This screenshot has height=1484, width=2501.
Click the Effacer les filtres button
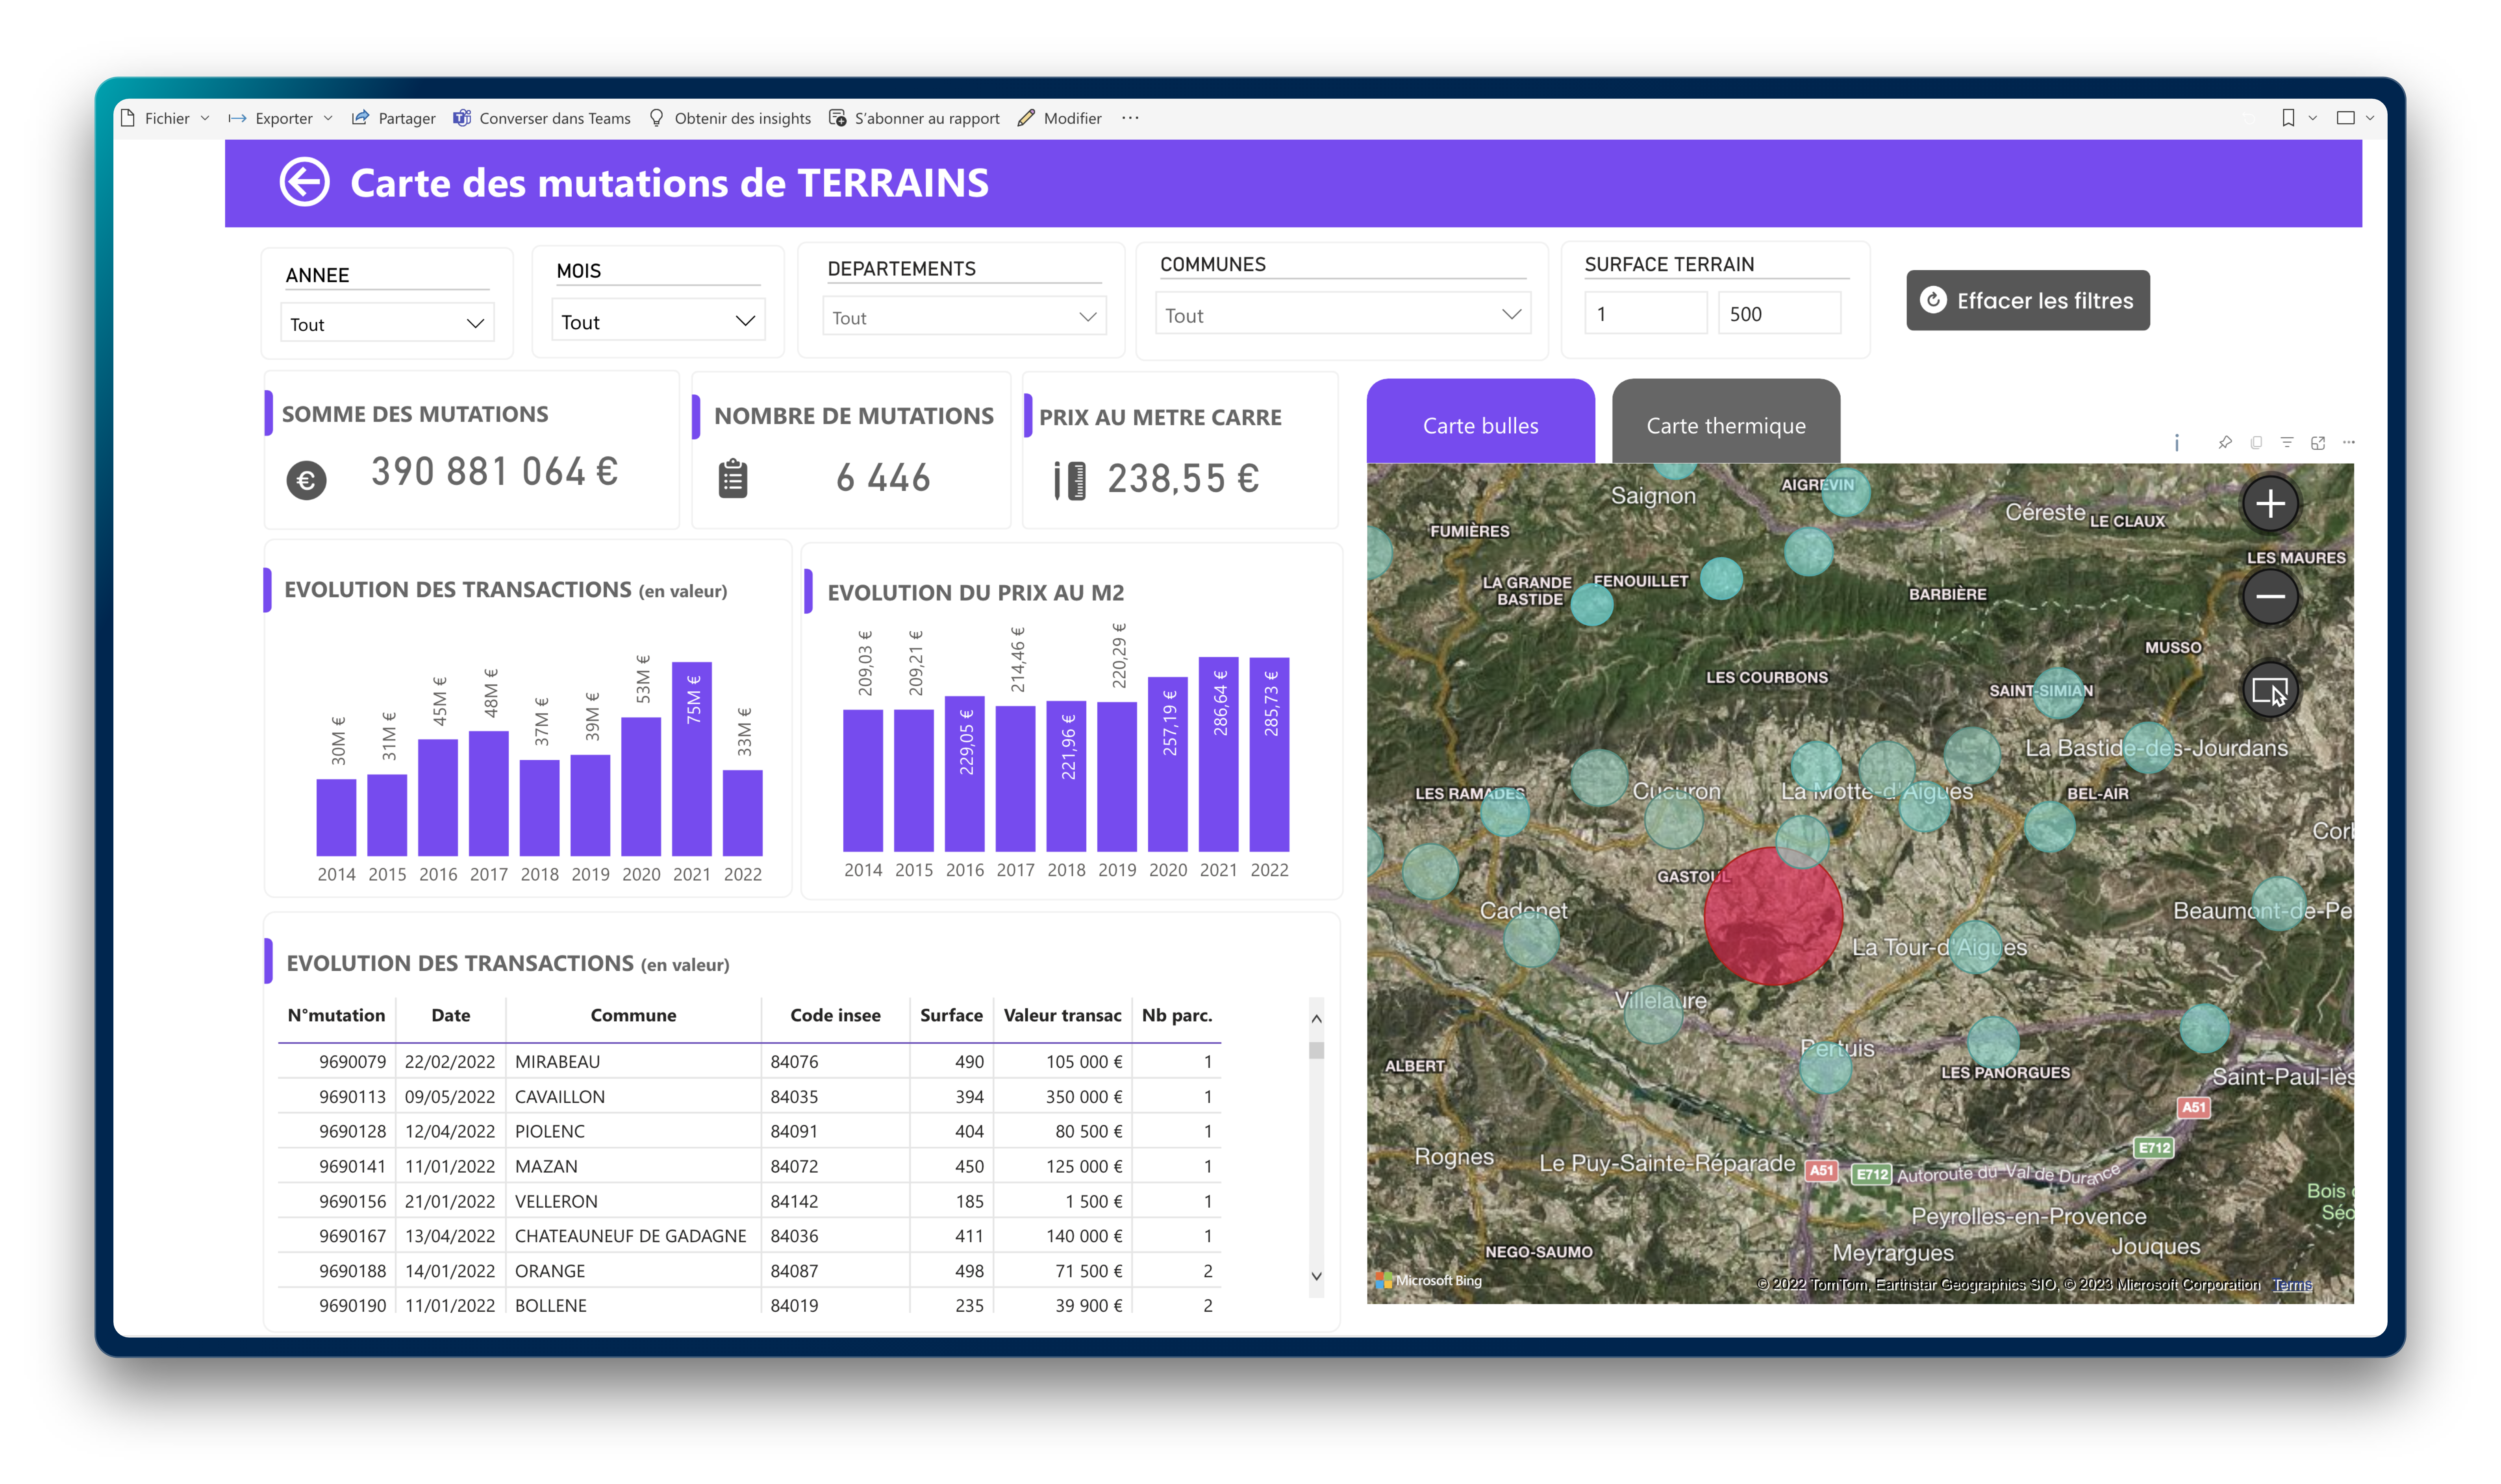pyautogui.click(x=2027, y=300)
